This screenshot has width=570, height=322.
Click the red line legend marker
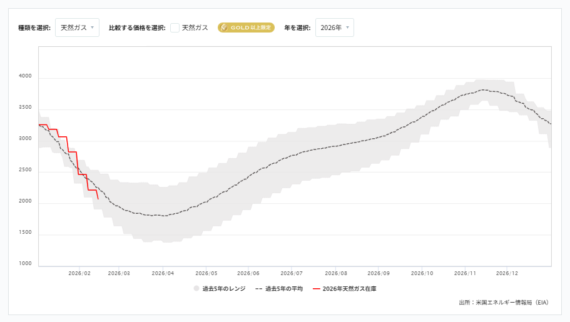tap(316, 289)
